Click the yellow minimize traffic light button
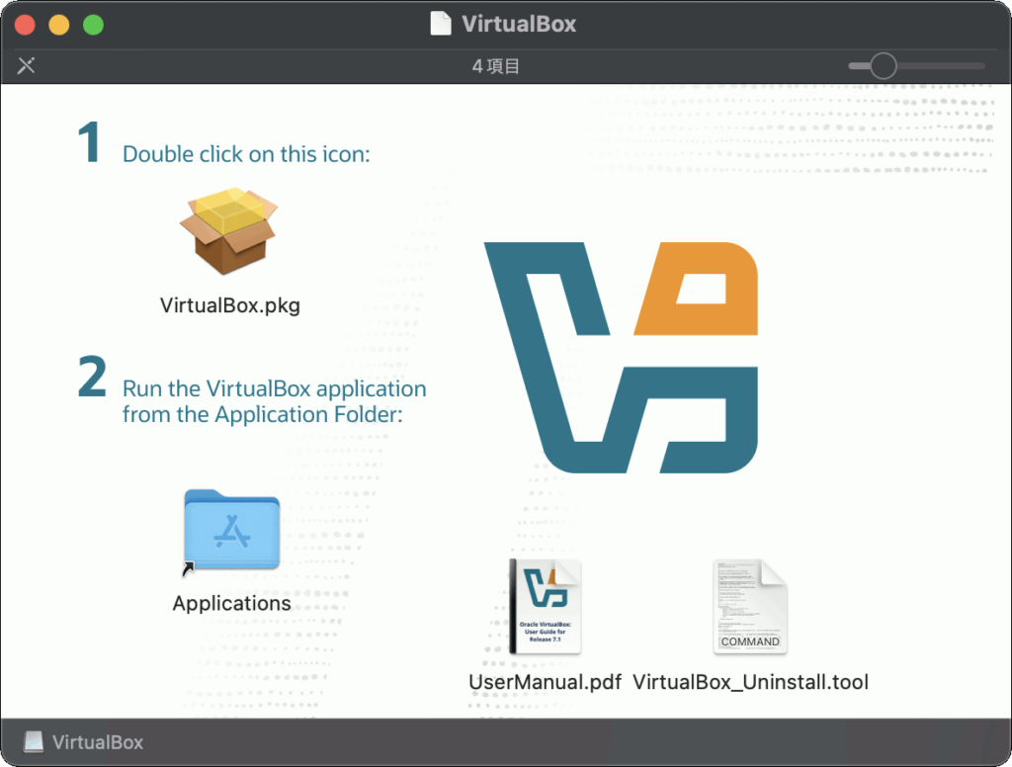1012x767 pixels. [58, 24]
